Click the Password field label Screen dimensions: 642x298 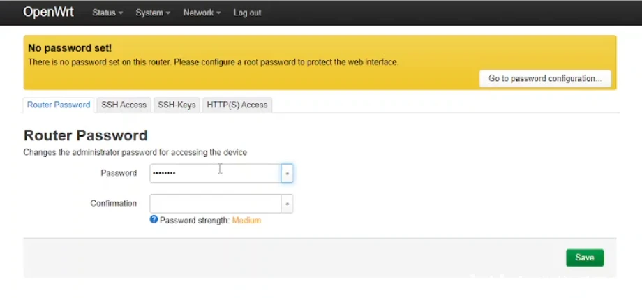click(119, 173)
